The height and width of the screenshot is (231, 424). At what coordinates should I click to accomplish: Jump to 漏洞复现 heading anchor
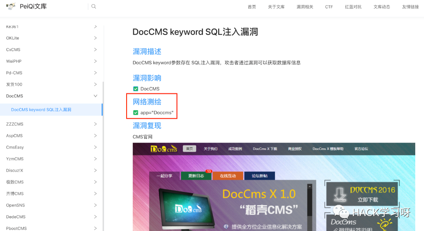point(147,125)
